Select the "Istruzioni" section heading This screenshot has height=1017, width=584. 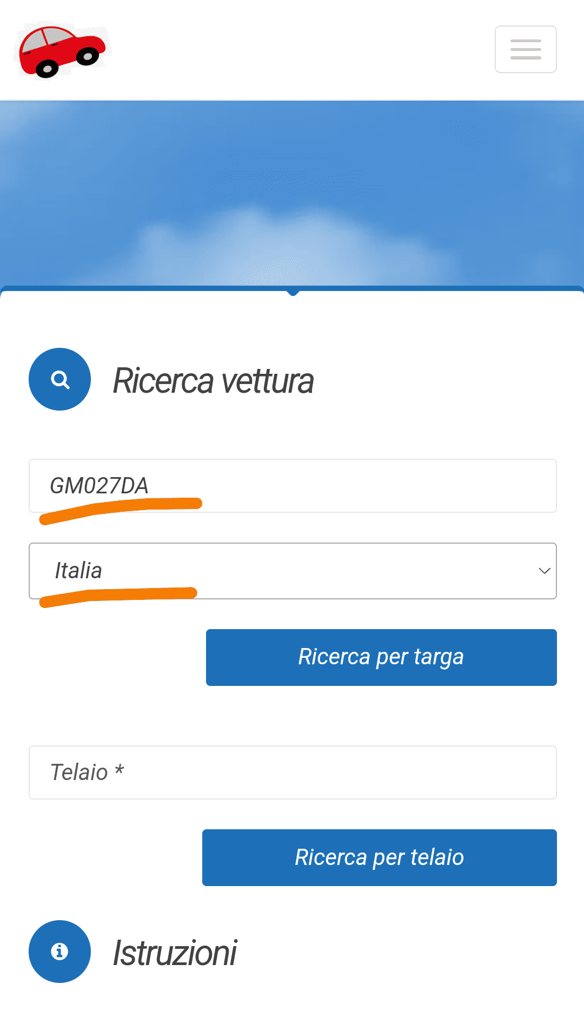175,953
